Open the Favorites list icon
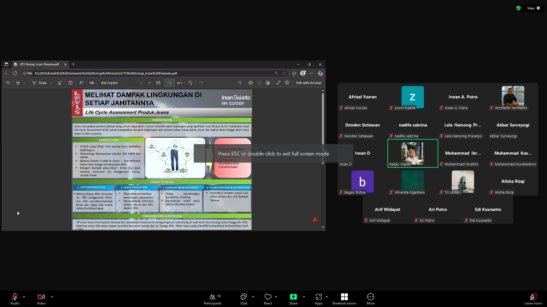 tap(294, 73)
